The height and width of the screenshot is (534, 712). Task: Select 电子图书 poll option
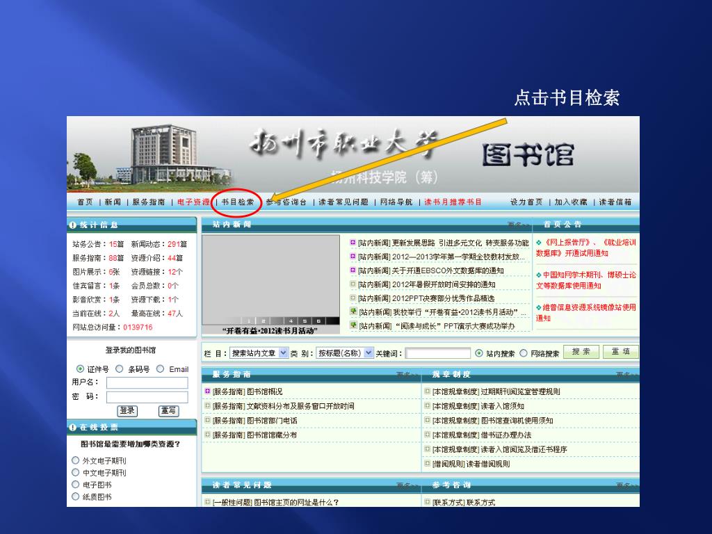click(x=75, y=485)
